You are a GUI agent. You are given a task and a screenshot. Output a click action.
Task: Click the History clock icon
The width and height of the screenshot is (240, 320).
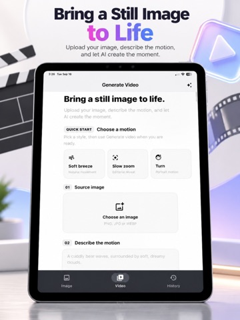[x=173, y=277]
